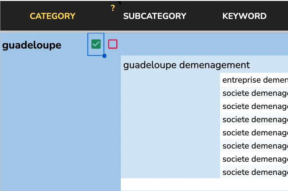Select the KEYWORD column header
Viewport: 288px width, 191px height.
(x=244, y=16)
